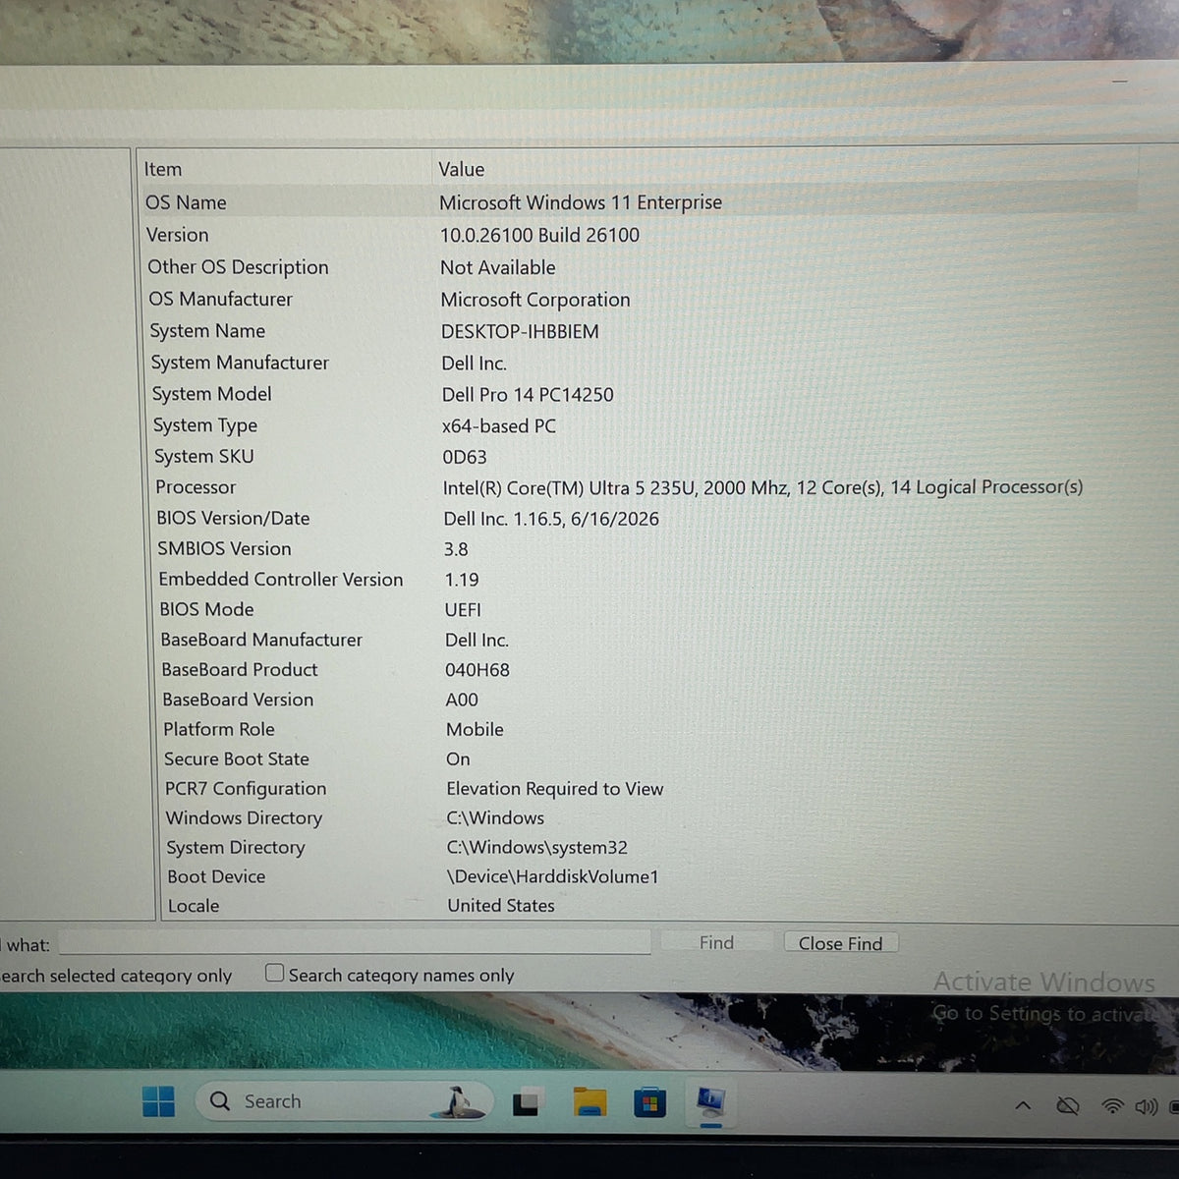This screenshot has height=1179, width=1179.
Task: Select 'Other OS Description' item
Action: tap(238, 267)
